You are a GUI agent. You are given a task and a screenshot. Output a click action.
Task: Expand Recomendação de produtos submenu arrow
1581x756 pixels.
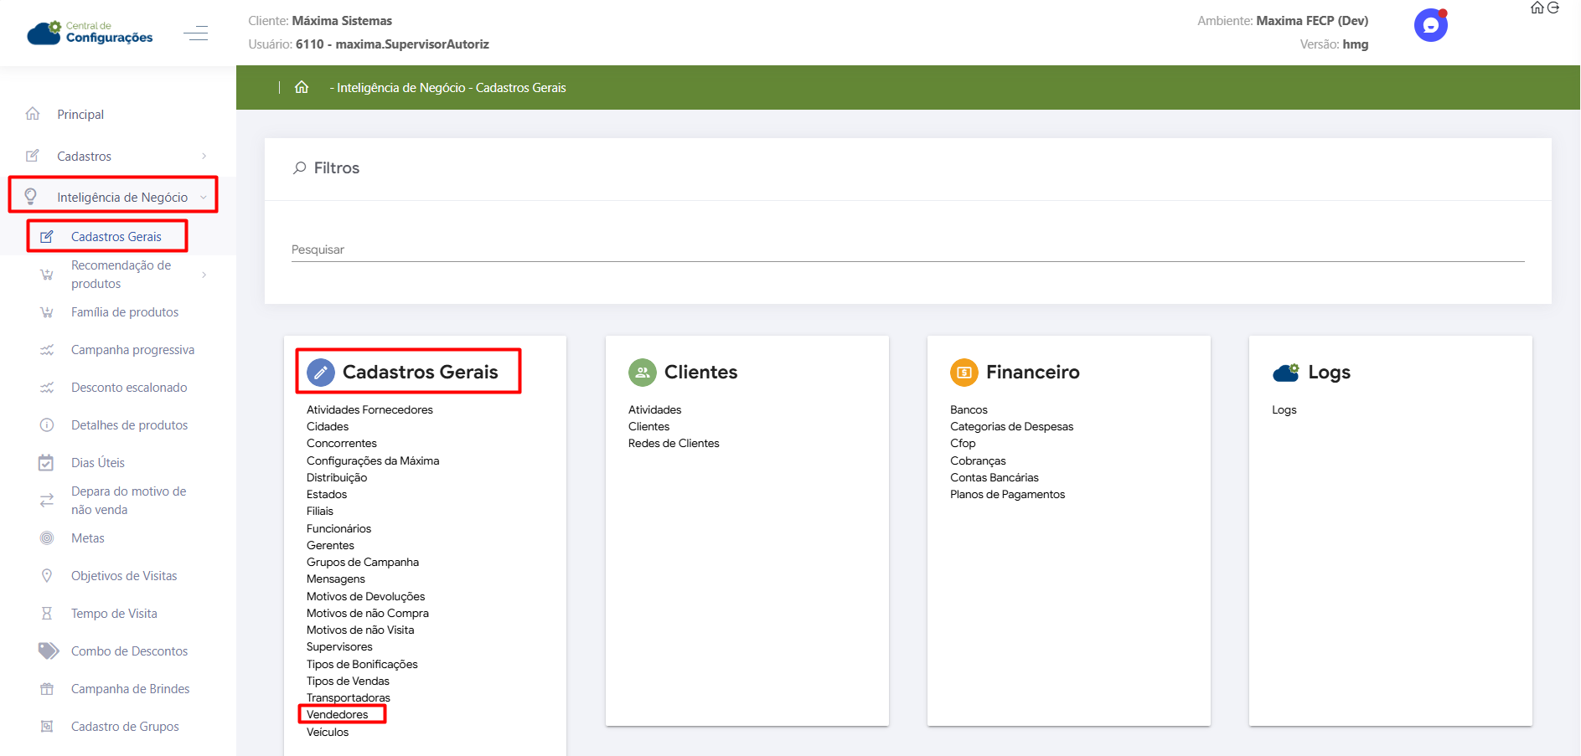point(204,275)
